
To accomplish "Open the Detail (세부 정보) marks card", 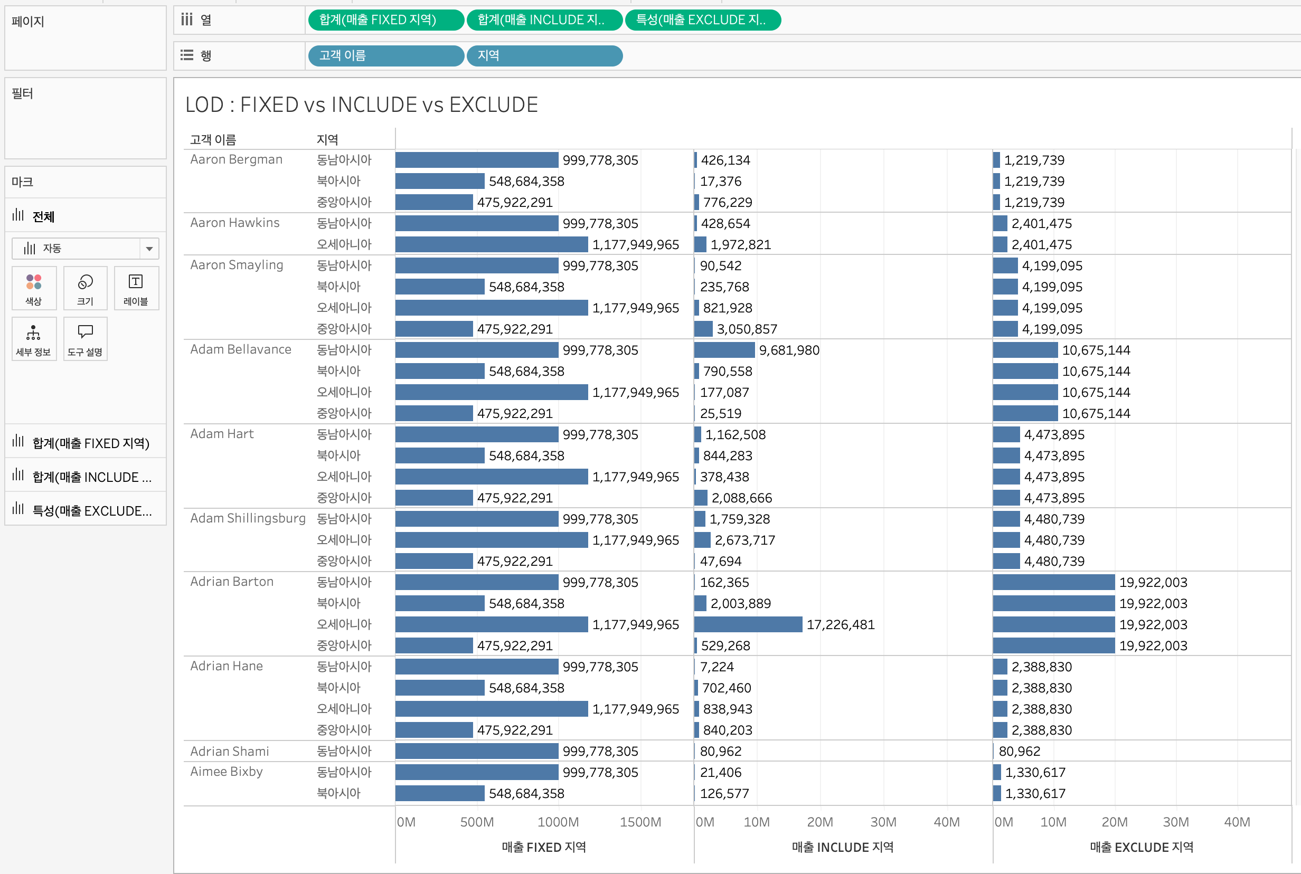I will tap(33, 339).
